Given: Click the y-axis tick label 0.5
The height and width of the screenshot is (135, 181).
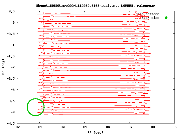Looking at the screenshot, I should coord(12,11).
